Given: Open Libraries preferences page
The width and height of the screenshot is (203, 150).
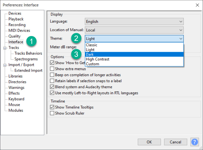Looking at the screenshot, I should (x=15, y=76).
